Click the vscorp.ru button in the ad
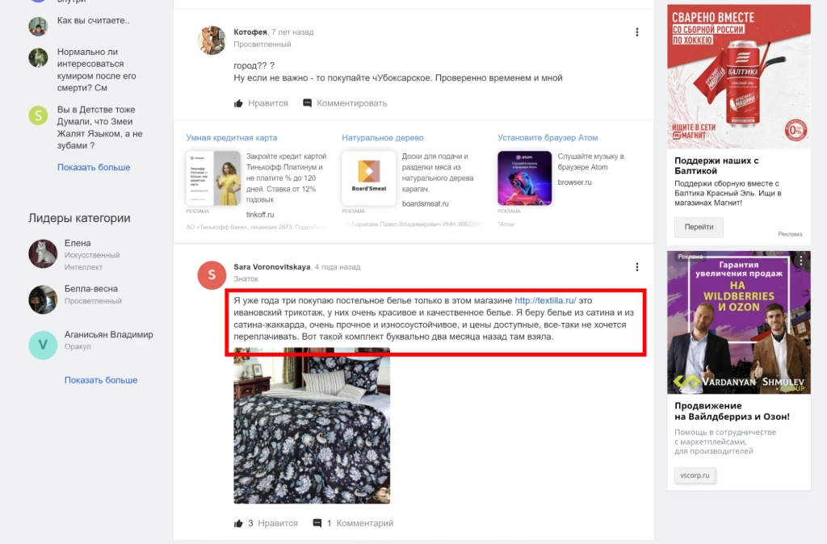Image resolution: width=827 pixels, height=544 pixels. 695,475
